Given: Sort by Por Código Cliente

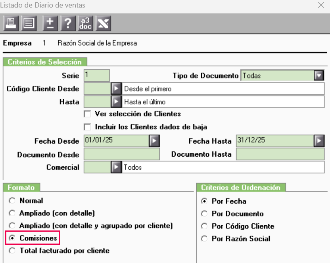Looking at the screenshot, I should pos(204,226).
